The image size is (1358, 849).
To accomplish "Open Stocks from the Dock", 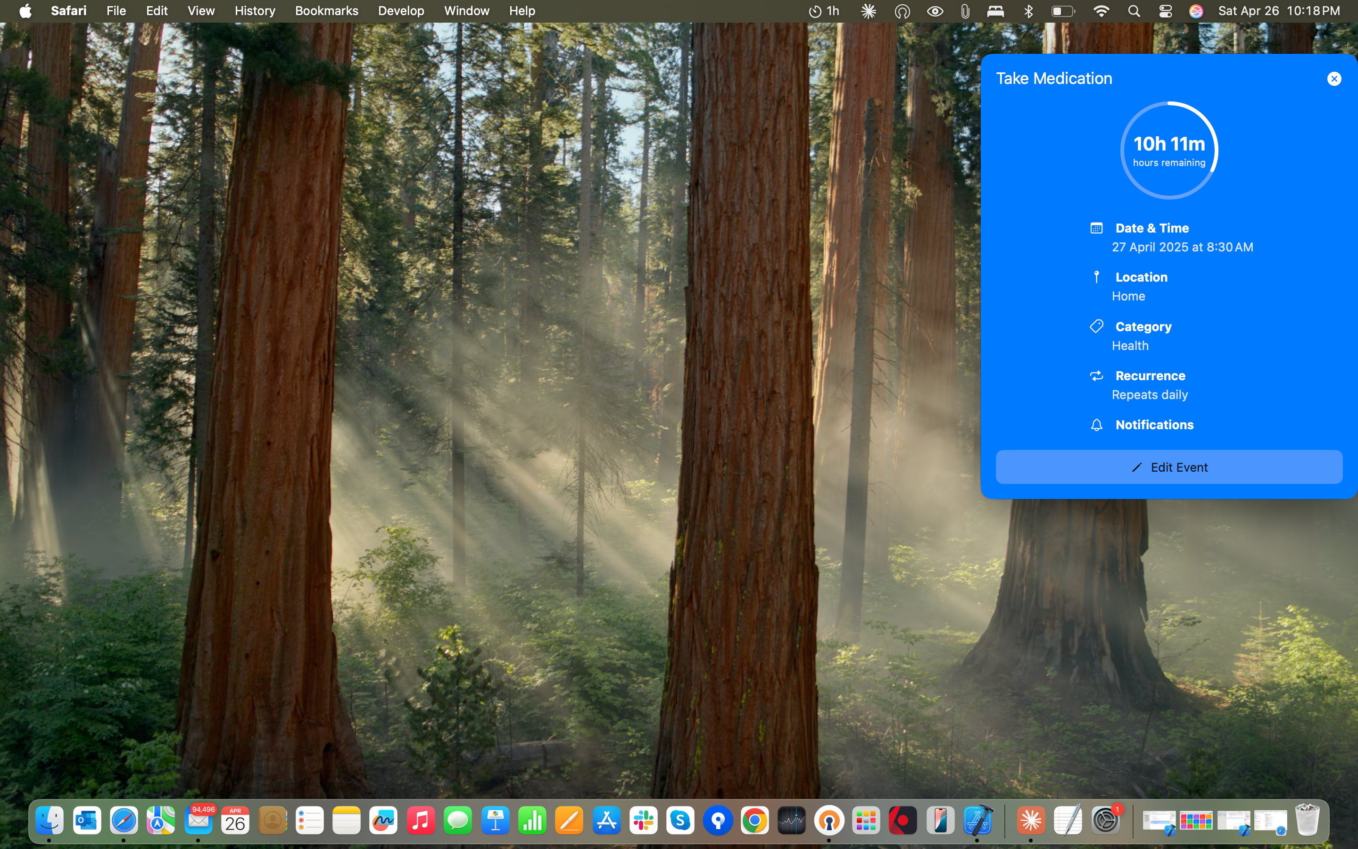I will click(x=792, y=821).
